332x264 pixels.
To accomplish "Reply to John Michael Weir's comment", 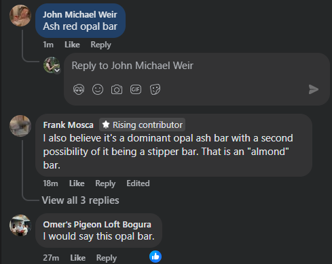I will coord(100,45).
